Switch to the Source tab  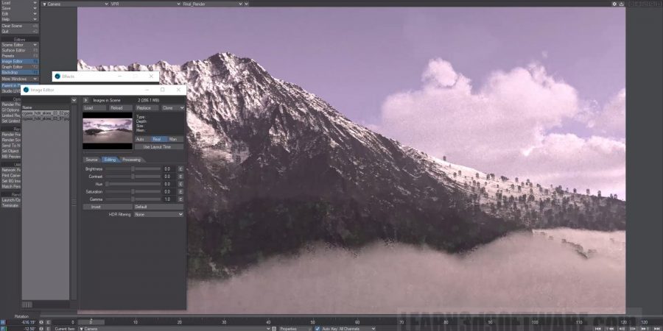pyautogui.click(x=91, y=159)
